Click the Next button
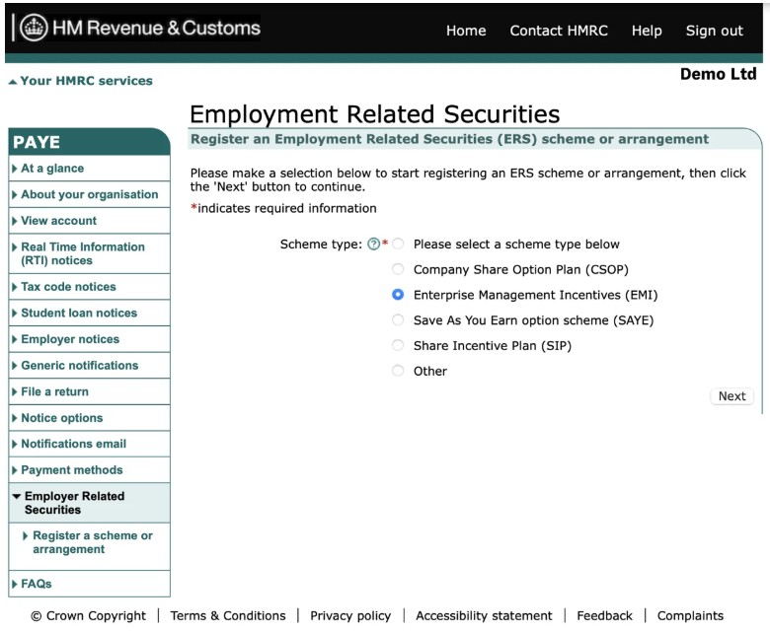Viewport: 770px width, 631px height. coord(731,396)
